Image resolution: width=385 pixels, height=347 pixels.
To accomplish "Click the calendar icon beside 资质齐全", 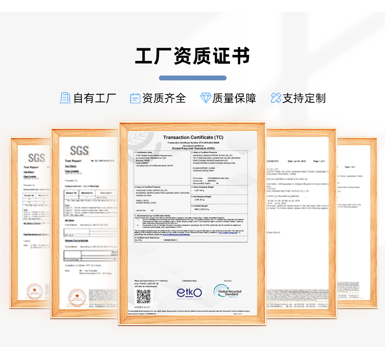I will [135, 98].
